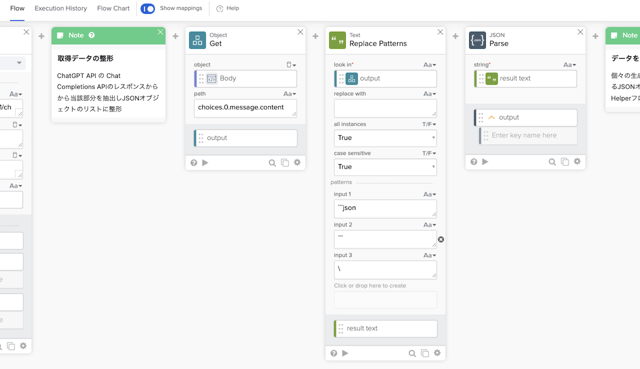Test the Replace Patterns card with play icon
The width and height of the screenshot is (640, 369).
tap(345, 353)
